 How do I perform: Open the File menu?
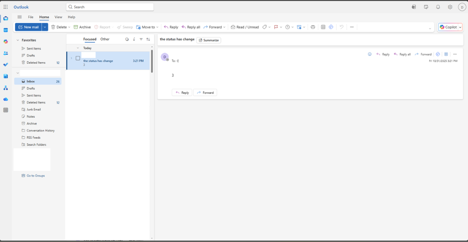coord(31,17)
